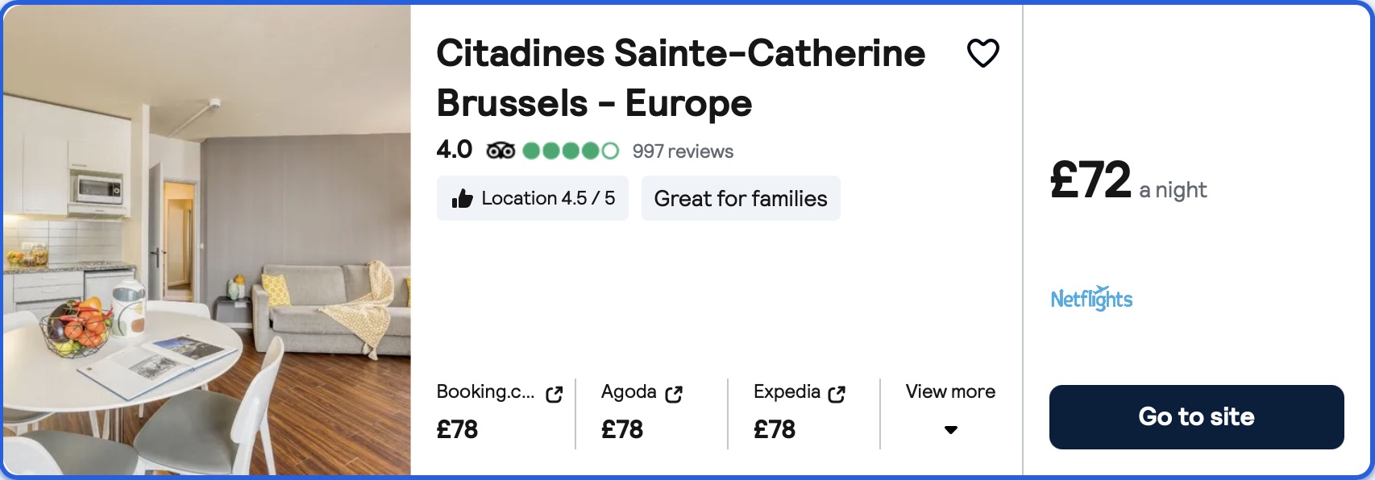Open Agoda external link icon
The width and height of the screenshot is (1375, 480).
click(x=674, y=394)
